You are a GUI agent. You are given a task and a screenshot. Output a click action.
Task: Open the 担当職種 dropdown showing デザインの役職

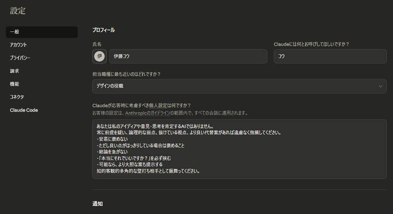(x=239, y=86)
